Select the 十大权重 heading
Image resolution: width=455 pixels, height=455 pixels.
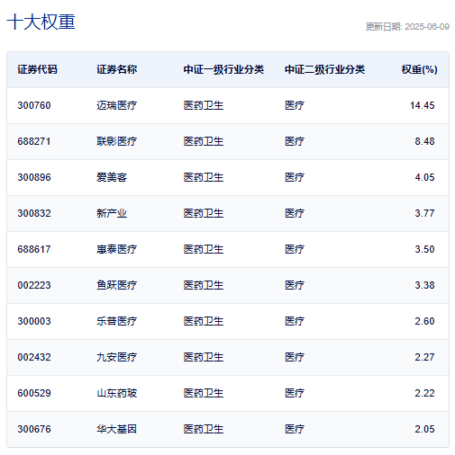[41, 22]
